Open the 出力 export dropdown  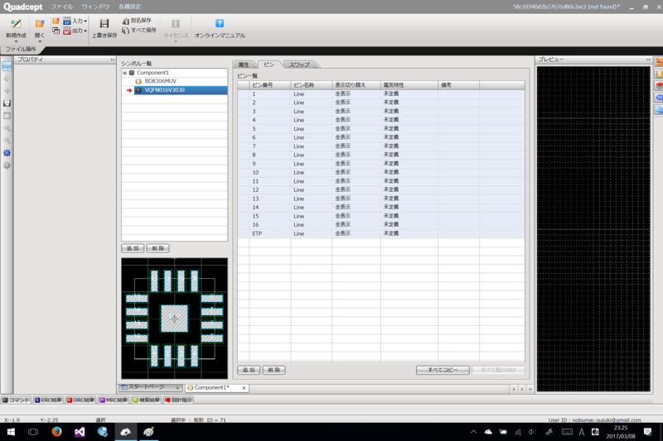click(x=75, y=31)
